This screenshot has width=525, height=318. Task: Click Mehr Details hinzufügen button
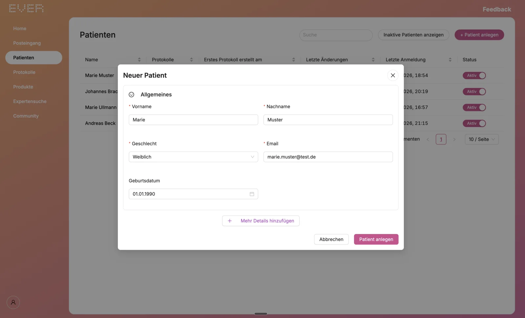261,221
